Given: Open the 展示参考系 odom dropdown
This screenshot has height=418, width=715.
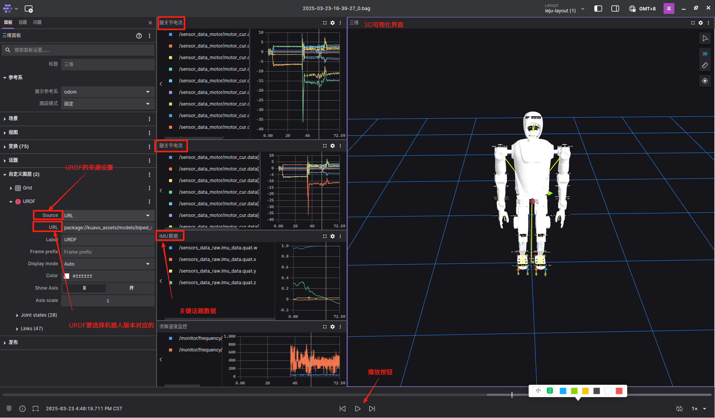Looking at the screenshot, I should click(108, 92).
